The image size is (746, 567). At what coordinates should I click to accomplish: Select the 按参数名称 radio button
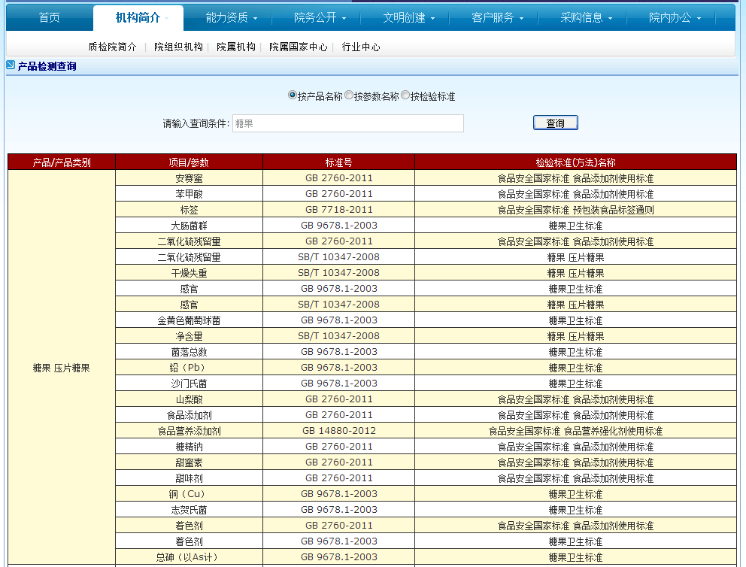[349, 95]
